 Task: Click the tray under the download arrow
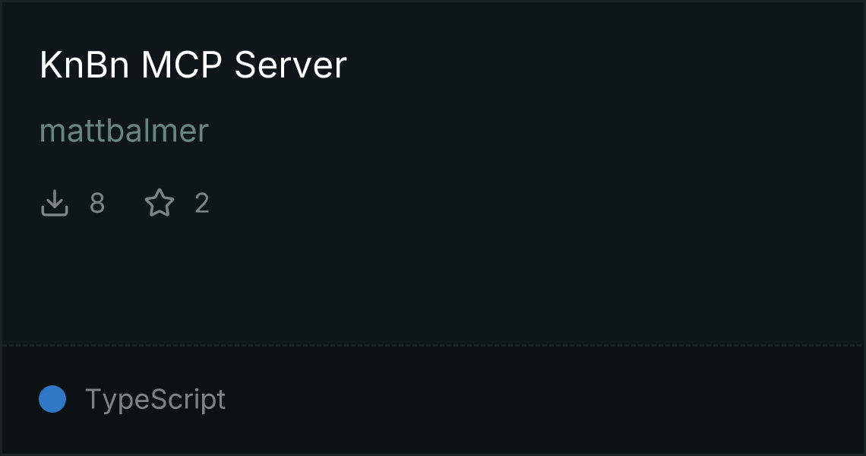pyautogui.click(x=55, y=211)
